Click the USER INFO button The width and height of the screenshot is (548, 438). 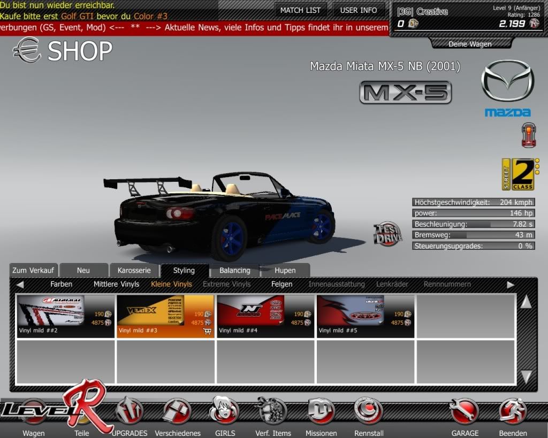[x=359, y=10]
